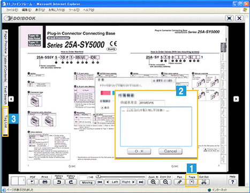Image resolution: width=250 pixels, height=193 pixels.
Task: Go forward with History Next icon
Action: tap(71, 182)
